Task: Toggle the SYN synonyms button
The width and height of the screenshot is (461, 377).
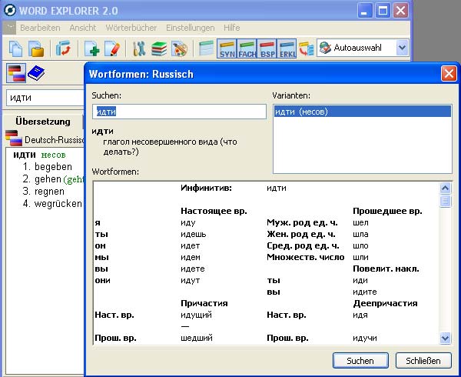Action: click(x=227, y=48)
